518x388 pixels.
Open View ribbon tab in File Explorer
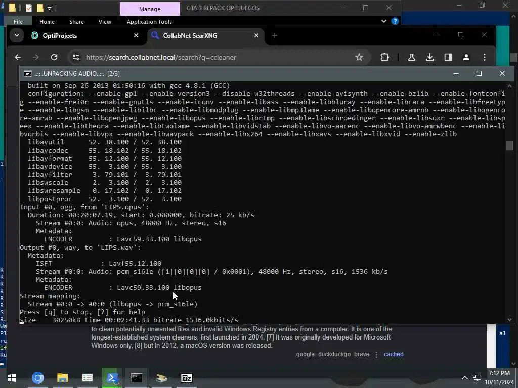click(x=105, y=21)
